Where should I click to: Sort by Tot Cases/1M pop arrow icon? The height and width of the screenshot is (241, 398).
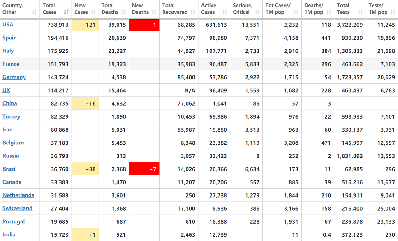tap(296, 12)
